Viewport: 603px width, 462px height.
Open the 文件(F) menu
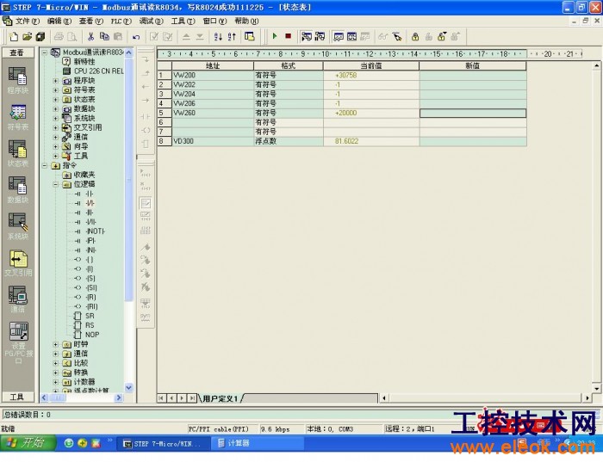tap(28, 22)
